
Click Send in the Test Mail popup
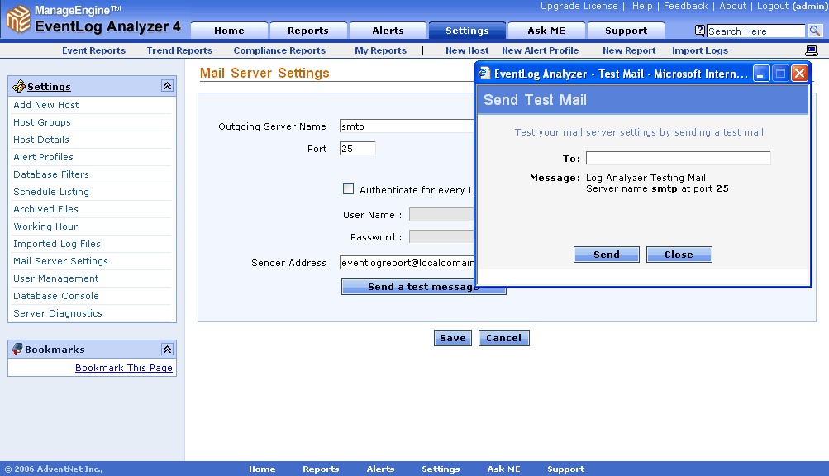coord(607,255)
